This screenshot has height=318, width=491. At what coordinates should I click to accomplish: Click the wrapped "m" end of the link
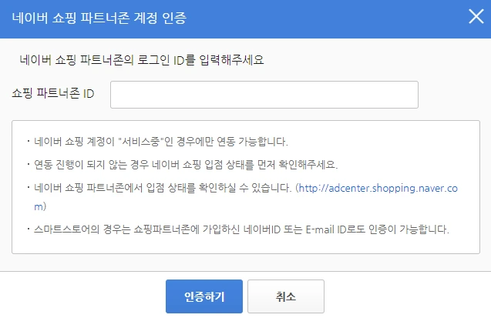click(x=40, y=206)
